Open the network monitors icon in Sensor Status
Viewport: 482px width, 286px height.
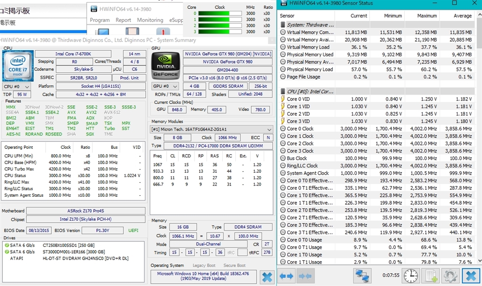(x=361, y=276)
